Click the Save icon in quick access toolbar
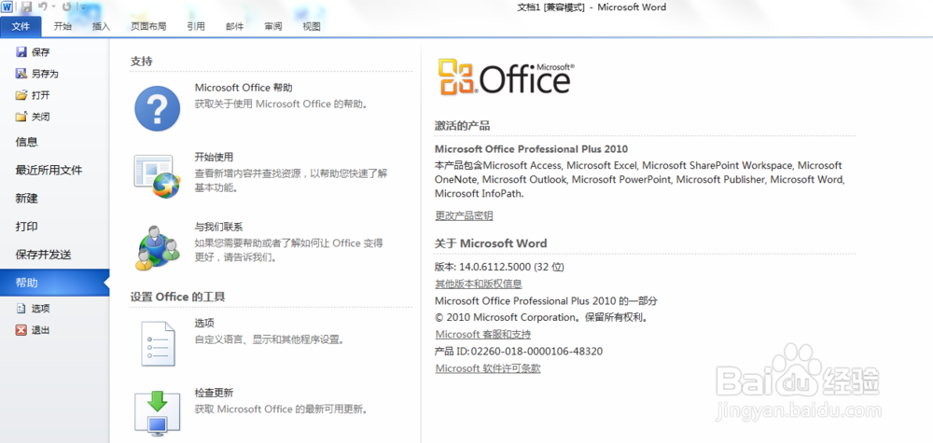933x443 pixels. pos(26,7)
